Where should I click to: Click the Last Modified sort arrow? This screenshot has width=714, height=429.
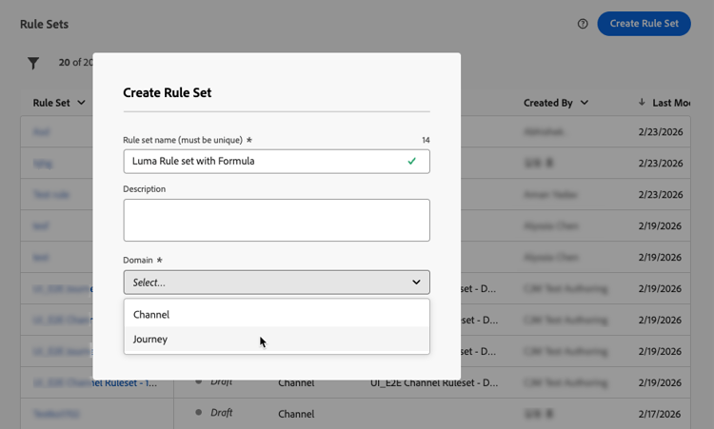642,103
